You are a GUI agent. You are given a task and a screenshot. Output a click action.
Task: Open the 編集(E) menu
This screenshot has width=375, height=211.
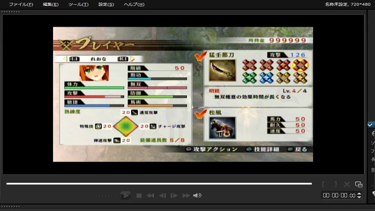(50, 4)
